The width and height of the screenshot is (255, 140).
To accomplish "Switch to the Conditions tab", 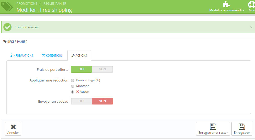I will [52, 55].
